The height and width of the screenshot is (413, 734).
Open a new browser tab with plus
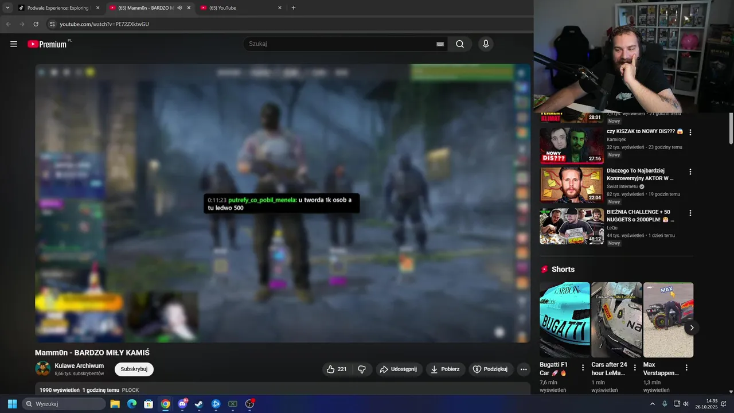point(294,8)
